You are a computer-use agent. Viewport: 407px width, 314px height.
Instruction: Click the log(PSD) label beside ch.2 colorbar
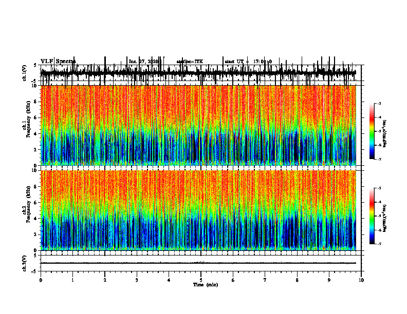(385, 218)
